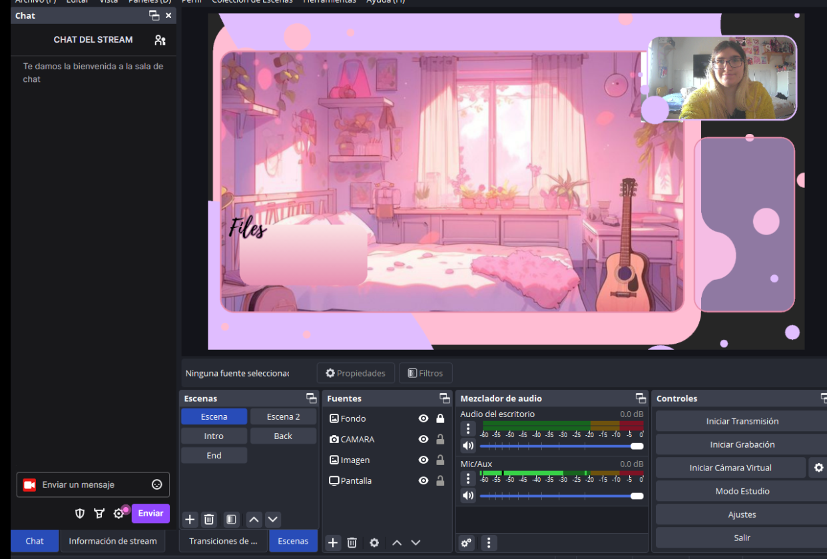Screen dimensions: 827x559
Task: Open scene filters icon in Escenas toolbar
Action: tap(231, 520)
